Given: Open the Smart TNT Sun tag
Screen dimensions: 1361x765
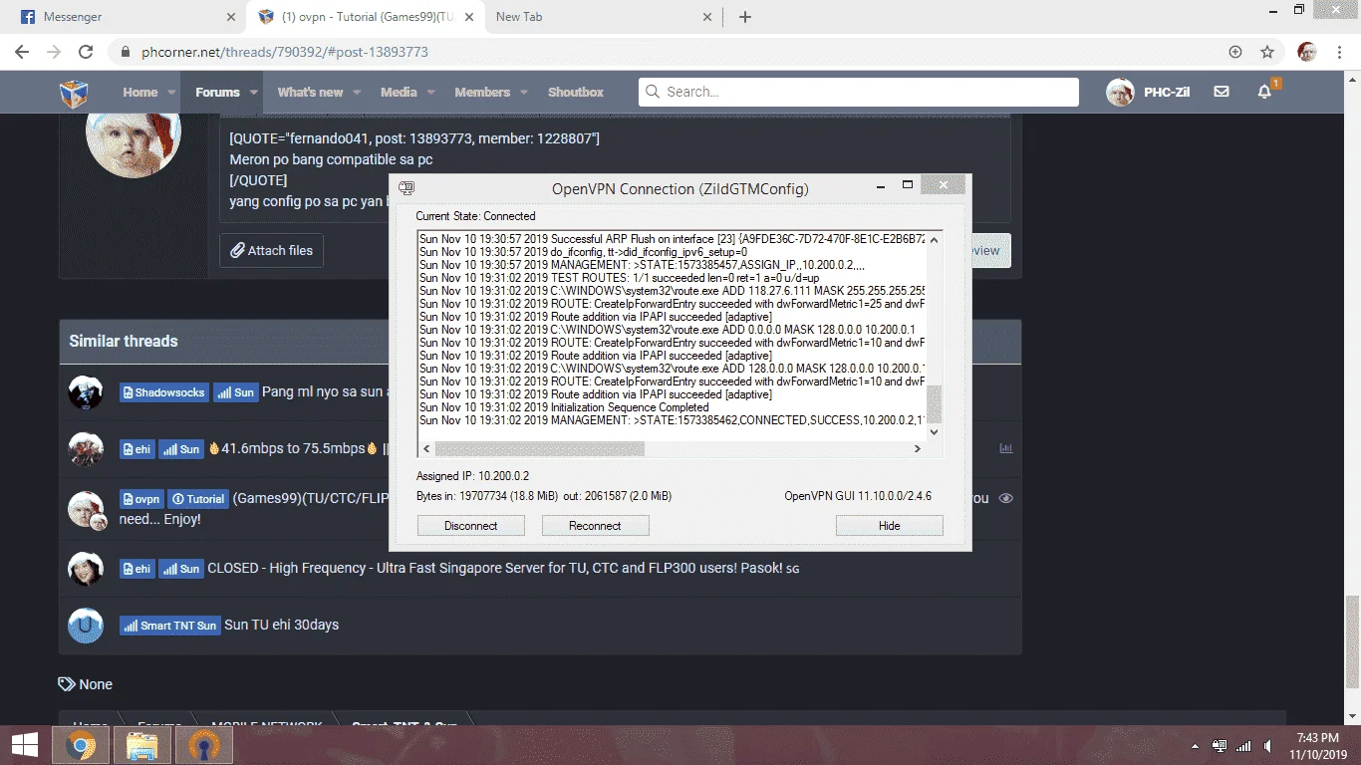Looking at the screenshot, I should (169, 626).
